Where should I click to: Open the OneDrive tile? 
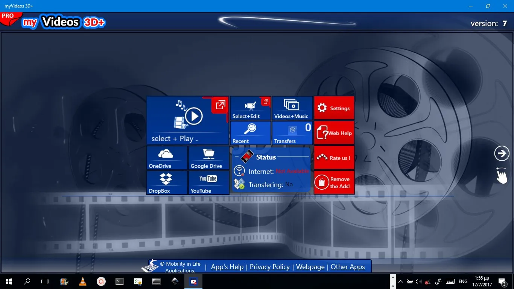[167, 158]
